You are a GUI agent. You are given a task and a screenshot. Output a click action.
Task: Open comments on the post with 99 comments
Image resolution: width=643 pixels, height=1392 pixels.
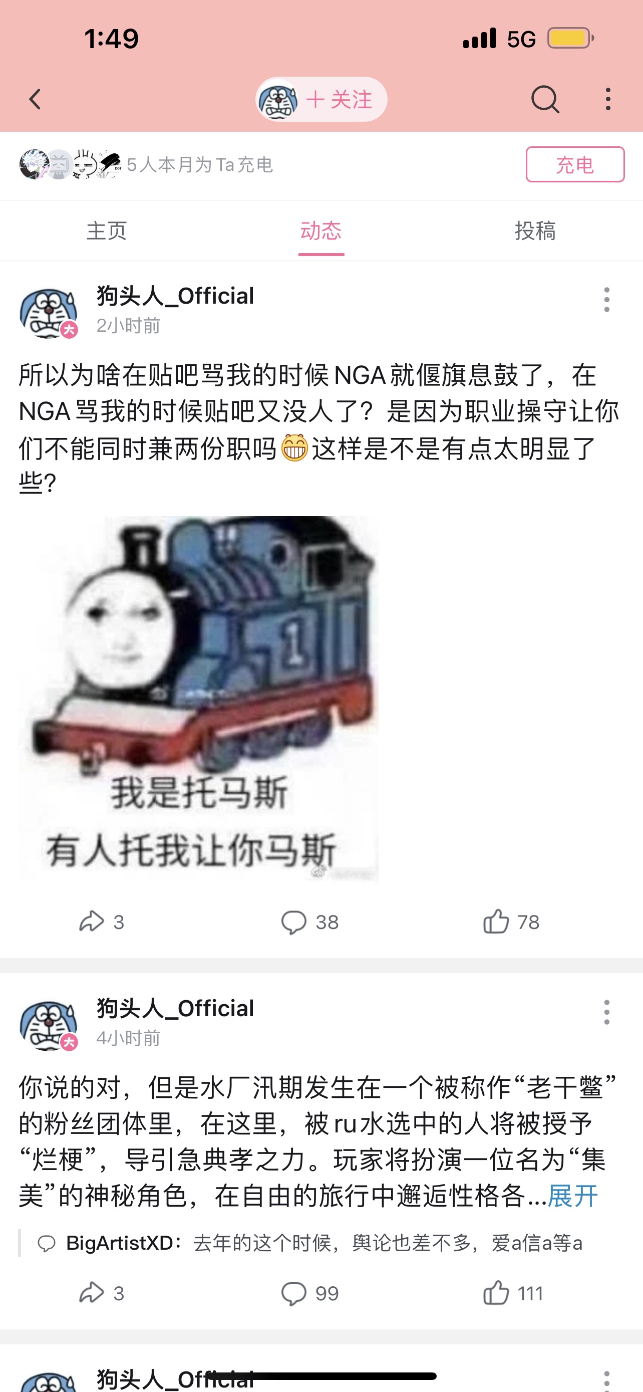(x=309, y=1293)
